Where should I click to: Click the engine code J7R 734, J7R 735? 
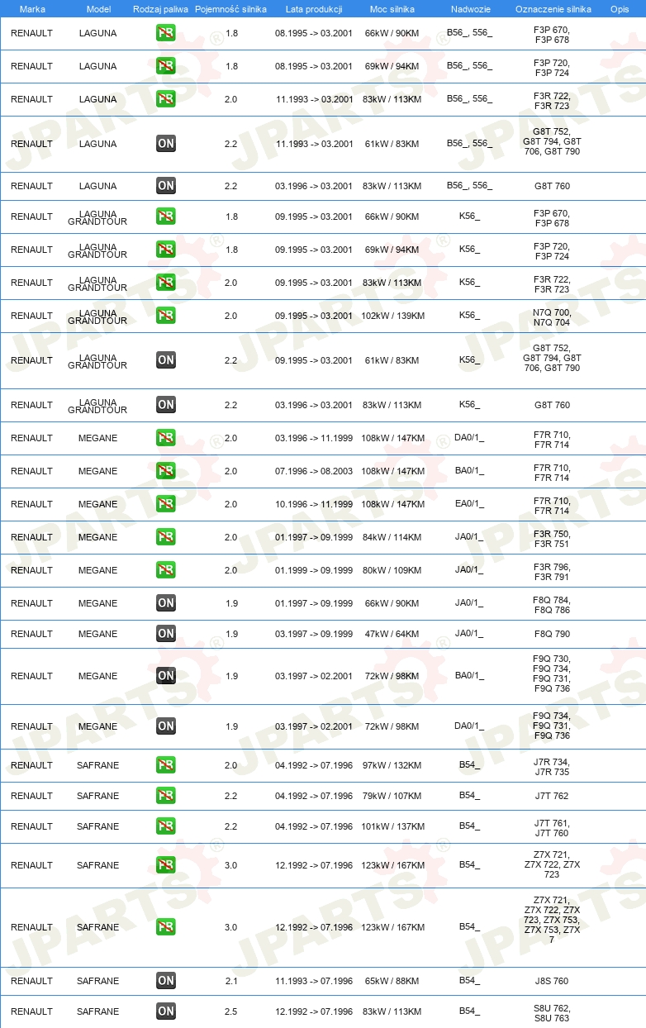point(552,767)
